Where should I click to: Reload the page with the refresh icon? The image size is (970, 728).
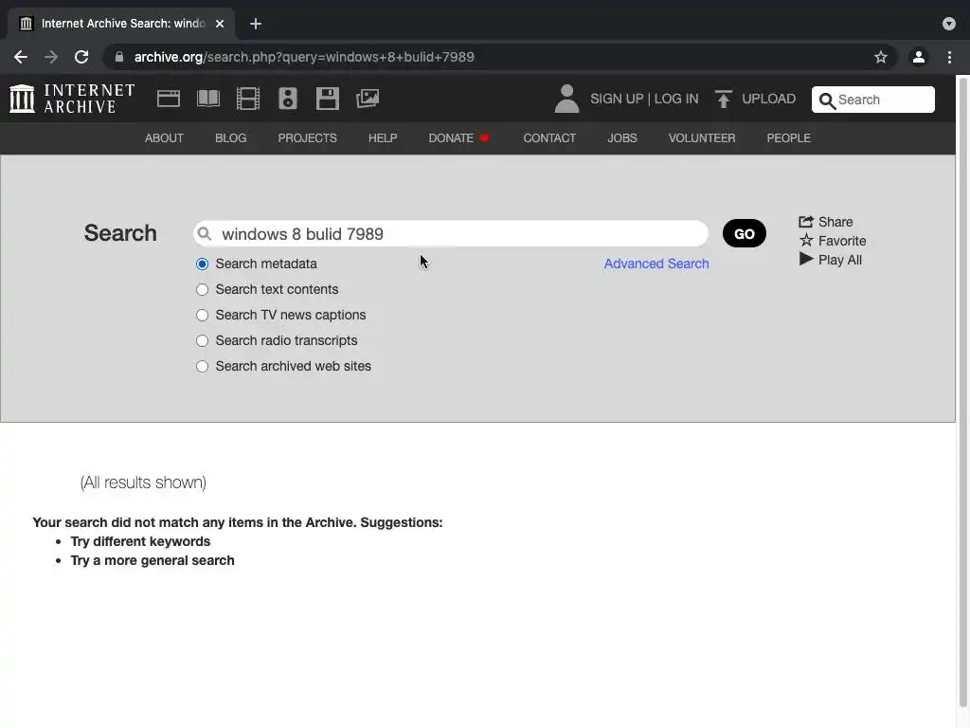point(81,57)
